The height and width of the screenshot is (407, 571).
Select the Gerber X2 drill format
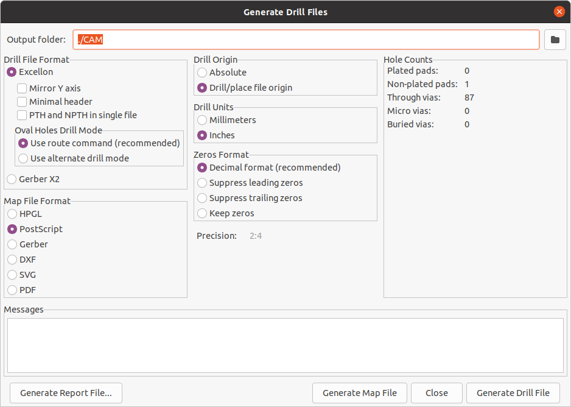click(x=11, y=179)
